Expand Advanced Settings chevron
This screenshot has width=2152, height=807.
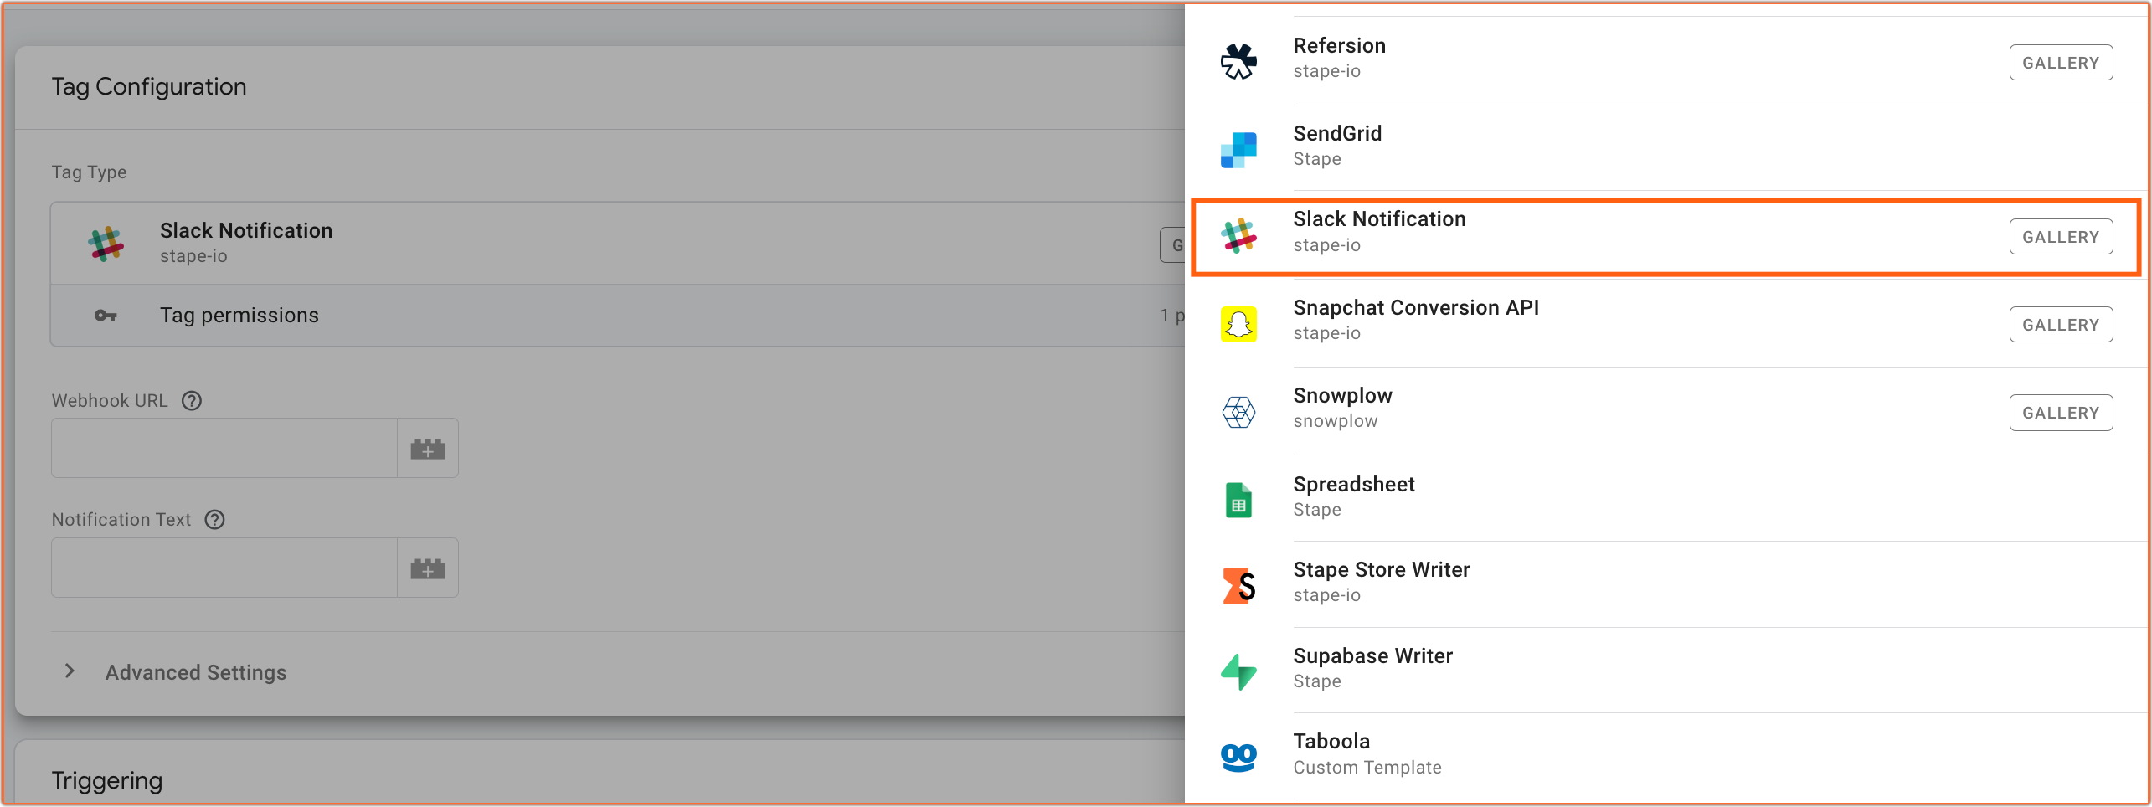pos(70,671)
